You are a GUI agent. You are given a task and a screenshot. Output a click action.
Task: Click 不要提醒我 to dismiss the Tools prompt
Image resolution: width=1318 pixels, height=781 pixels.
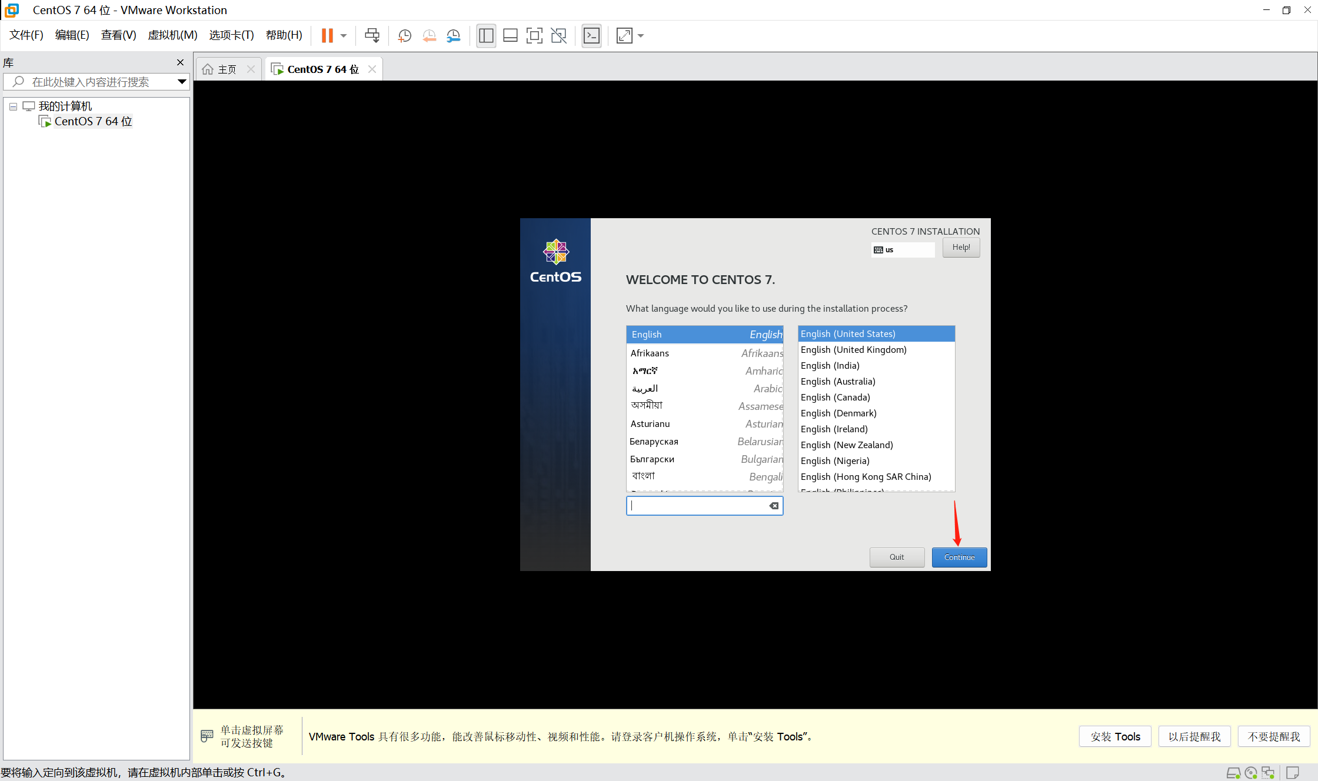point(1273,736)
